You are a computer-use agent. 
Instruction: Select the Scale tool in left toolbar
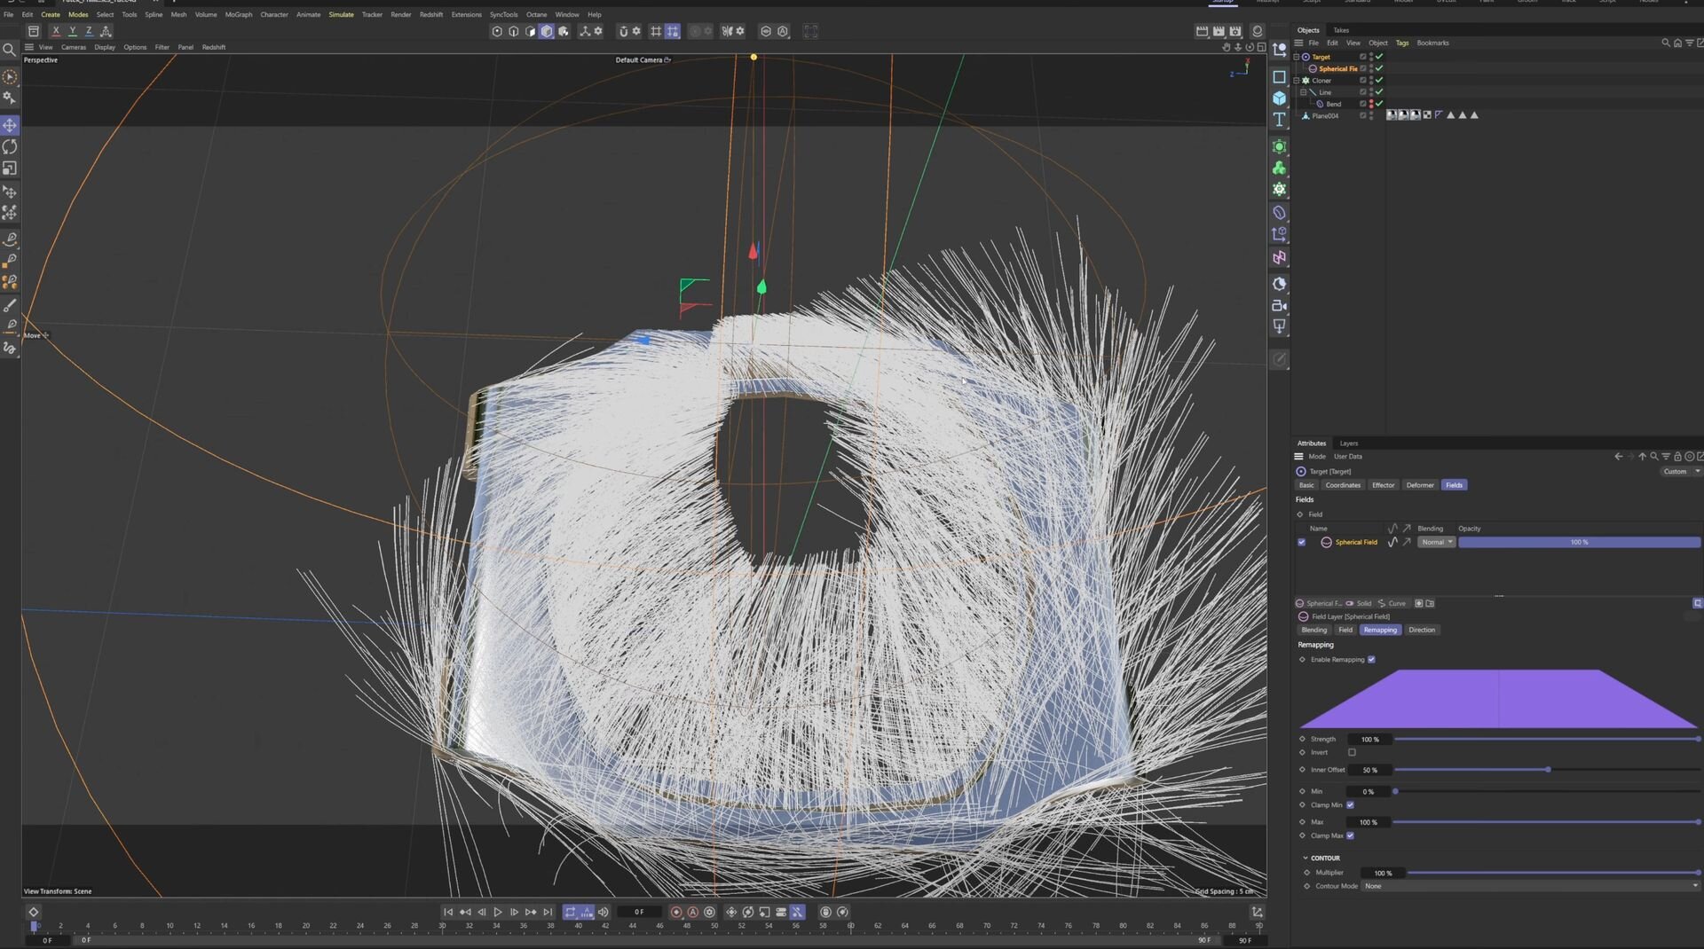[x=10, y=169]
